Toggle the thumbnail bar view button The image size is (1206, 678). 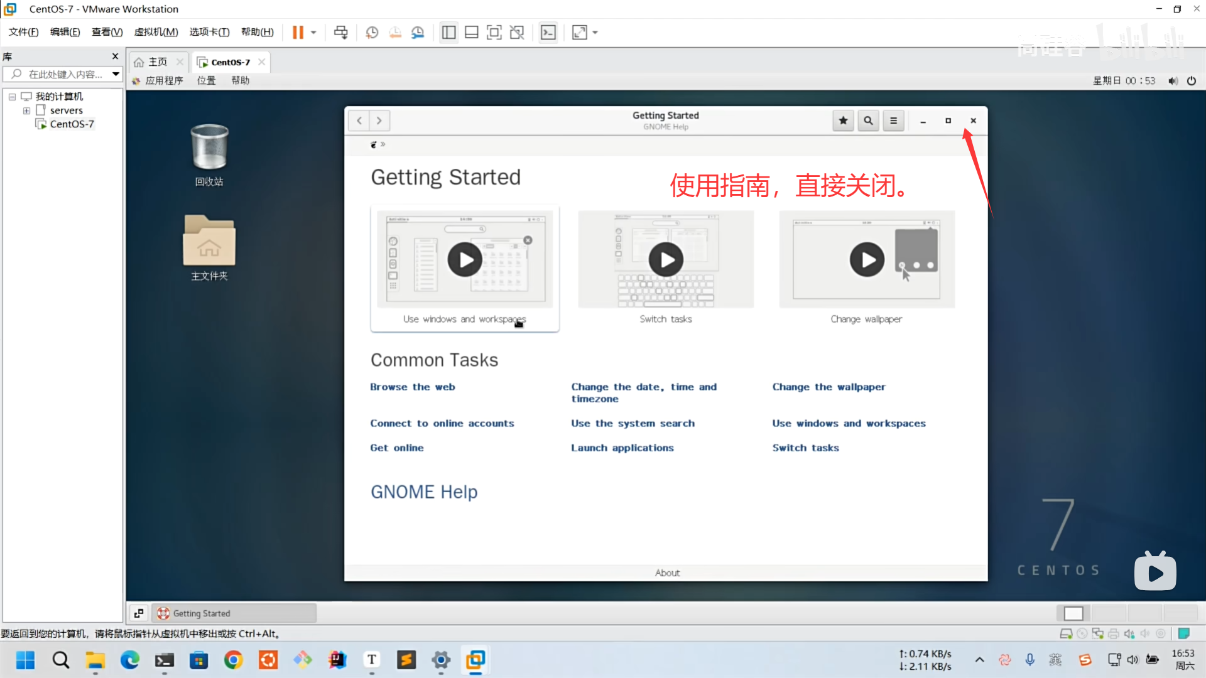coord(472,33)
